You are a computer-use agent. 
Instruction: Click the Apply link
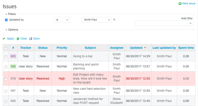(x=10, y=39)
